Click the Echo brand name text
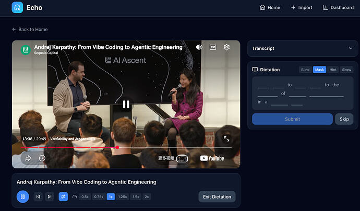This screenshot has width=360, height=211. (x=34, y=8)
